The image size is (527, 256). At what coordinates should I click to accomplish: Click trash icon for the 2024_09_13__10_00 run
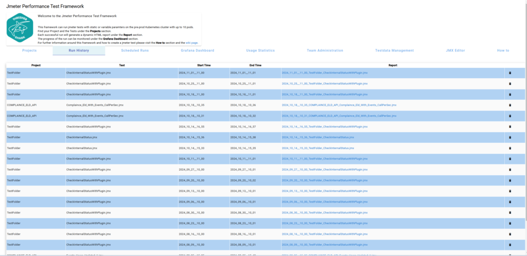click(510, 191)
